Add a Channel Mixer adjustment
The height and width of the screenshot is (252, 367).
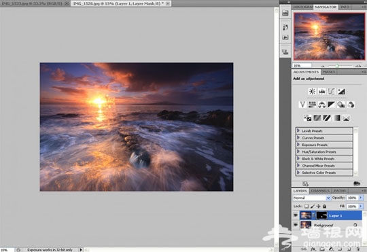(x=351, y=105)
